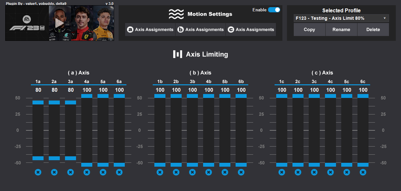Click the lower limit handle of axis 1a

38,158
